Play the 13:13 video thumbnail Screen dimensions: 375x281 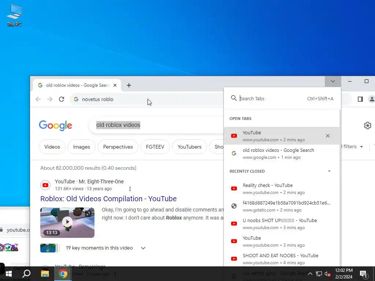click(67, 222)
